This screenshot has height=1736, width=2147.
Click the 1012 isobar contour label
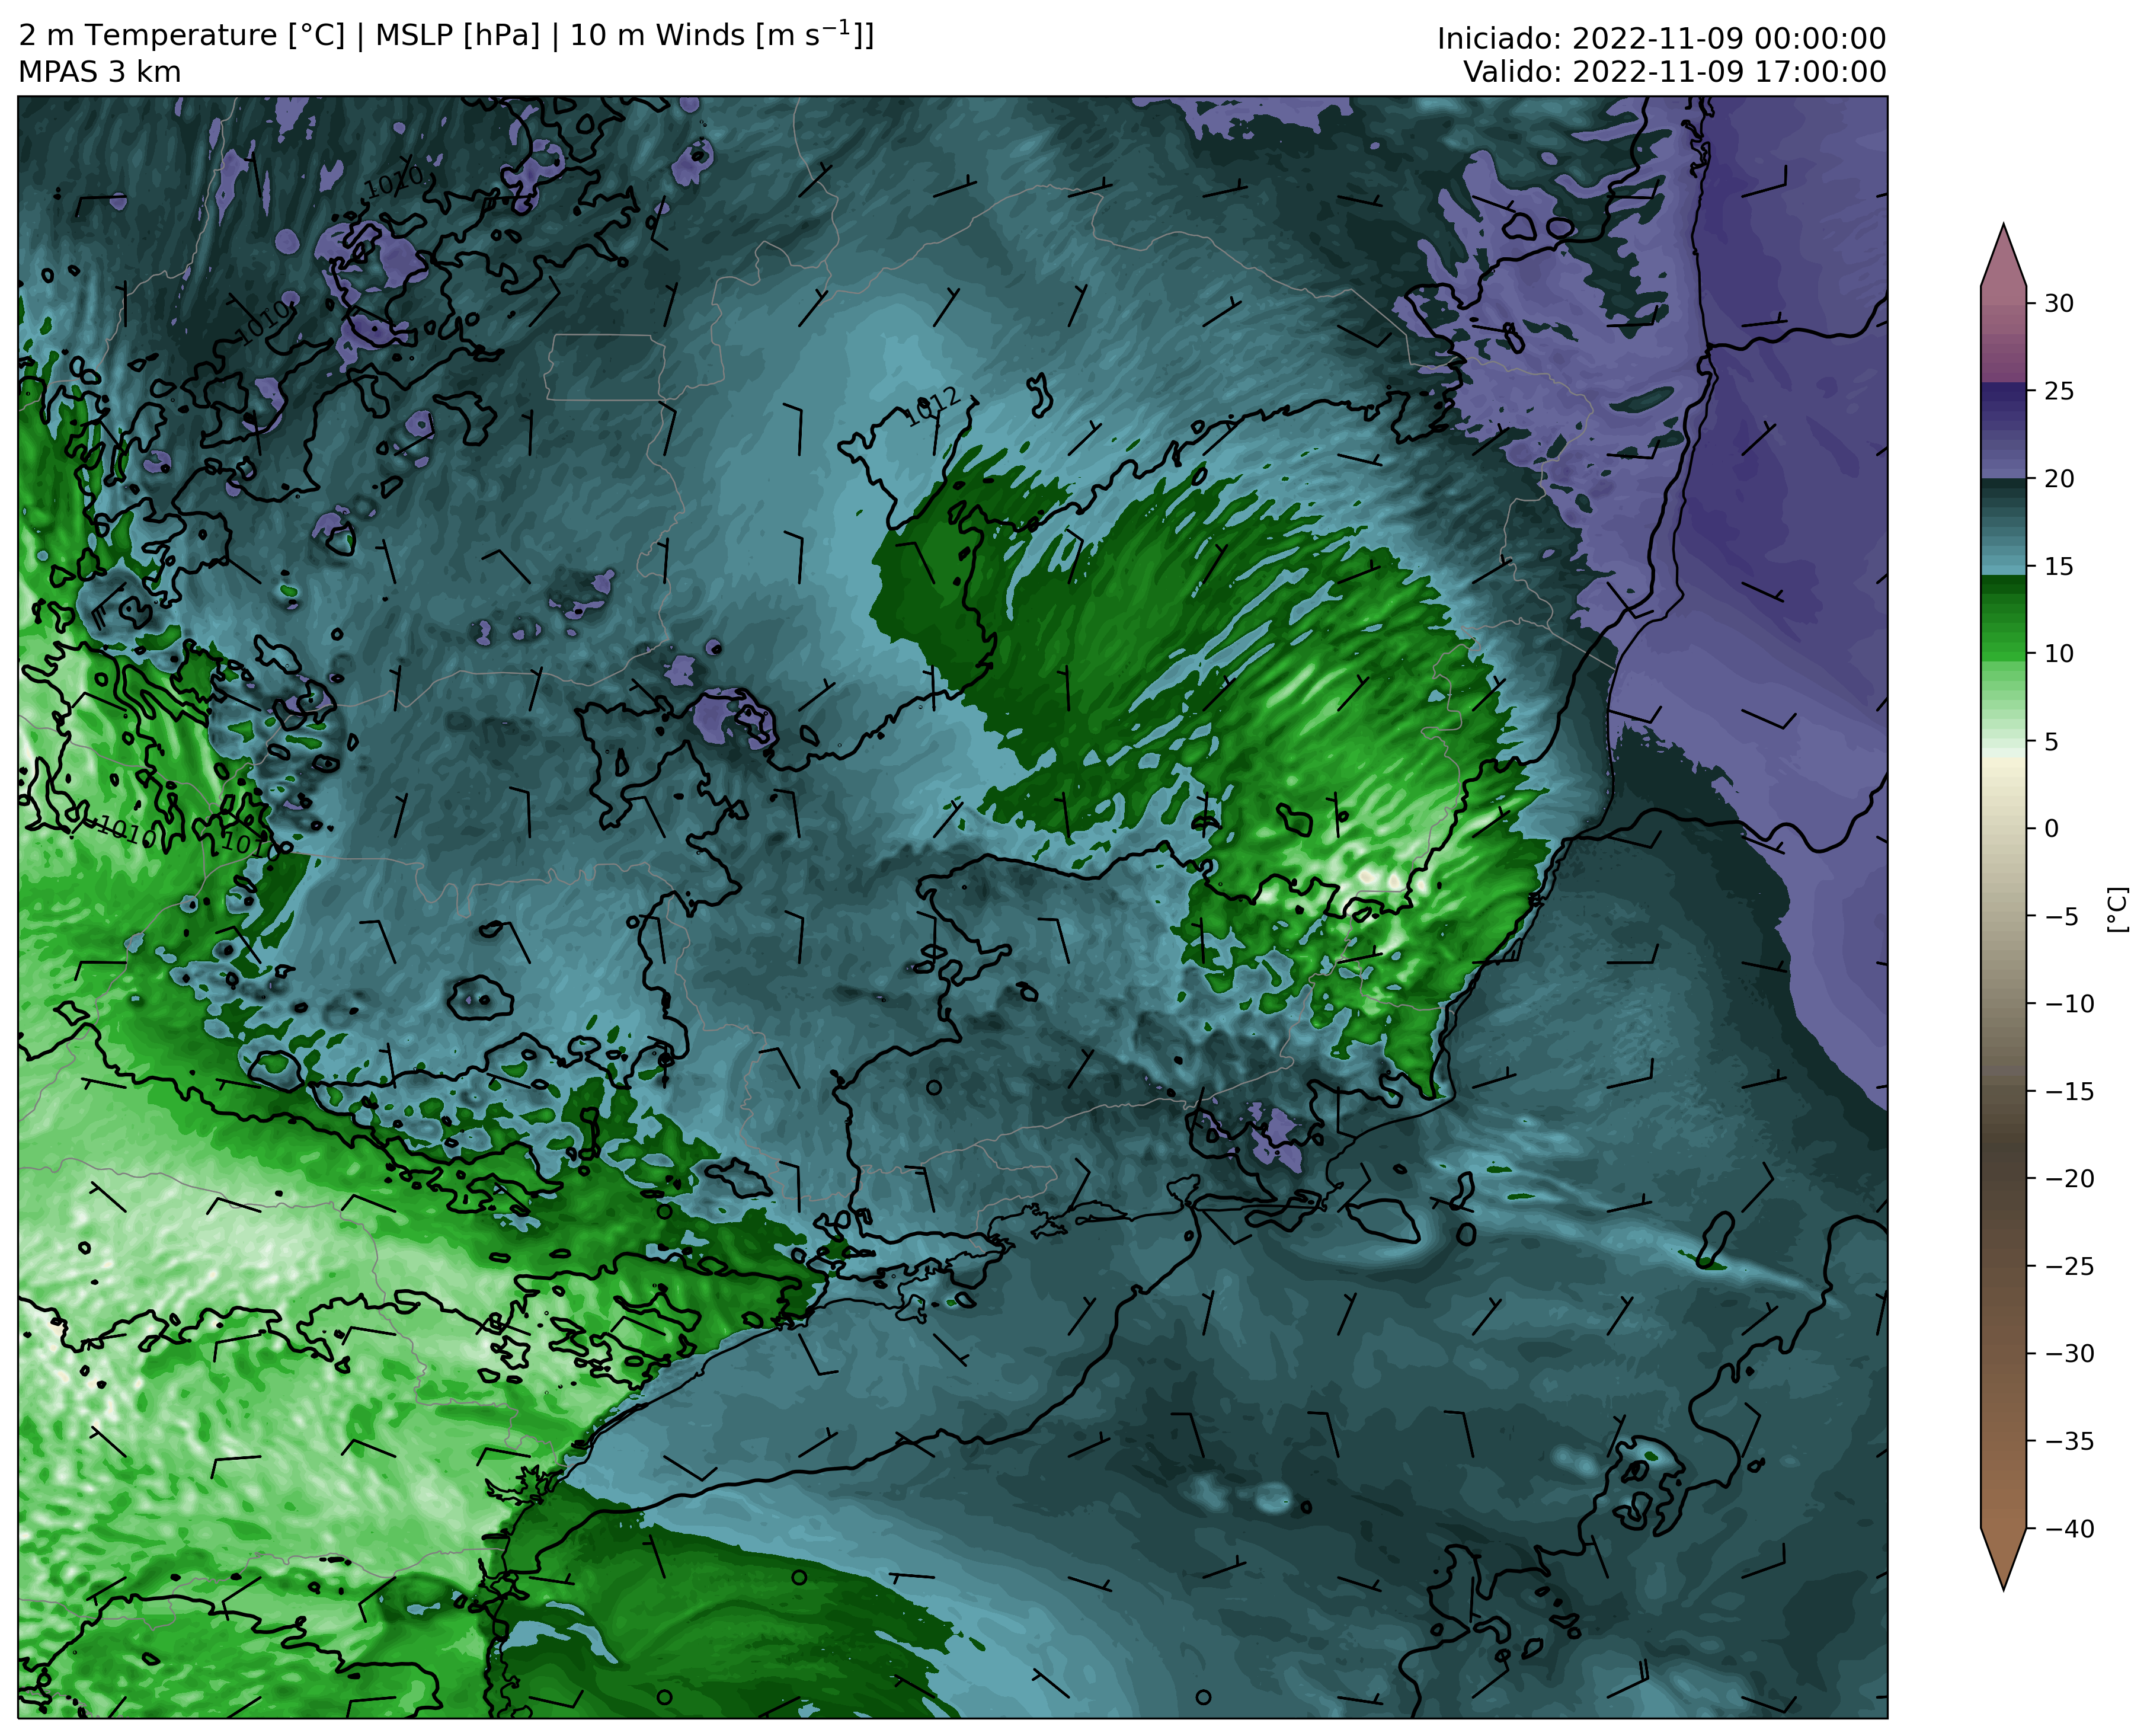coord(932,407)
